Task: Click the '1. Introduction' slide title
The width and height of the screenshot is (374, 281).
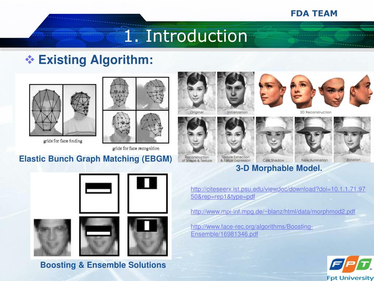Action: (x=186, y=36)
